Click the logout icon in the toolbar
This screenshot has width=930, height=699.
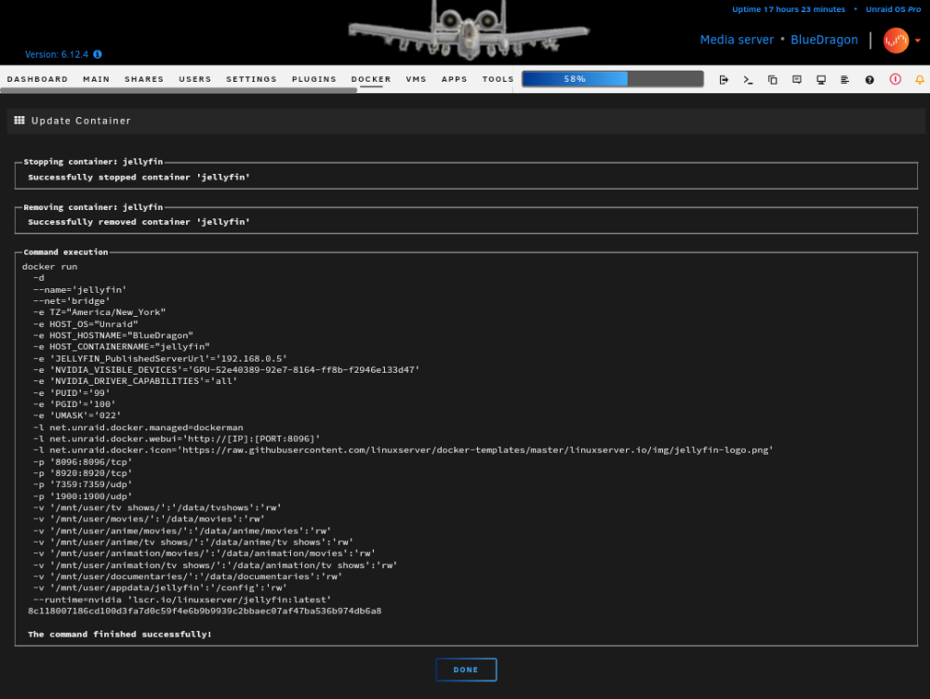[724, 79]
